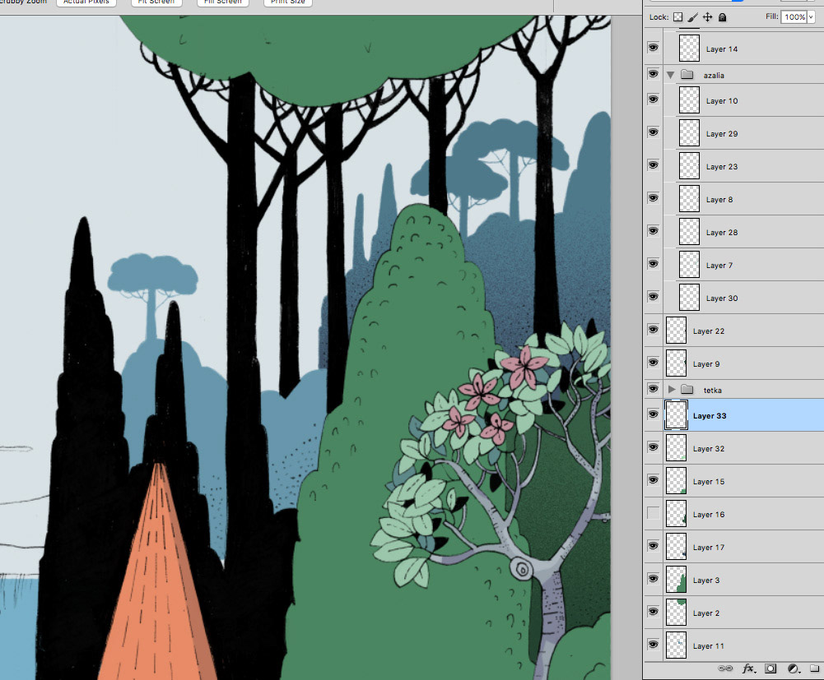Image resolution: width=824 pixels, height=680 pixels.
Task: Toggle Layer 17 eye icon
Action: [x=654, y=546]
